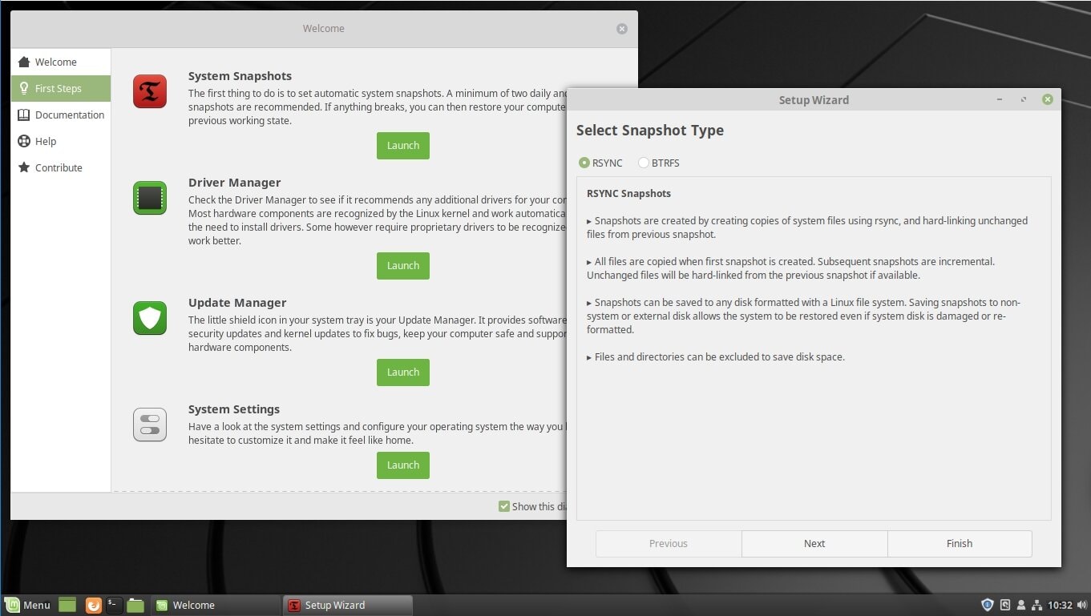Click the Driver Manager icon

tap(150, 197)
